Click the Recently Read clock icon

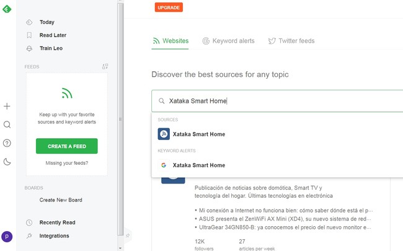click(x=29, y=222)
